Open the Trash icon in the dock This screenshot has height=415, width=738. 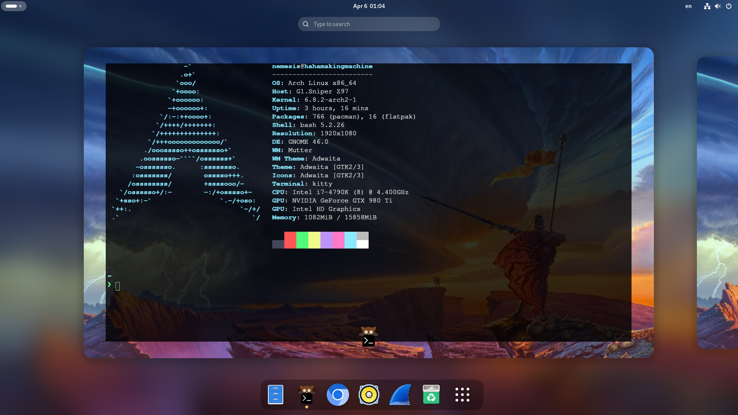pyautogui.click(x=431, y=395)
